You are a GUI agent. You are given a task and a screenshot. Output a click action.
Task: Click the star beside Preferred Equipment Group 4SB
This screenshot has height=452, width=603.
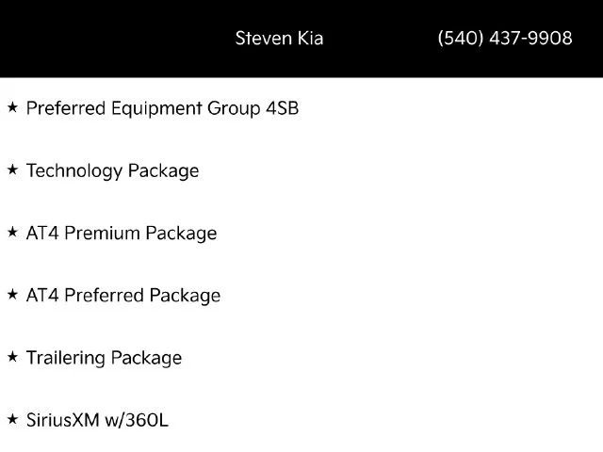tap(12, 107)
